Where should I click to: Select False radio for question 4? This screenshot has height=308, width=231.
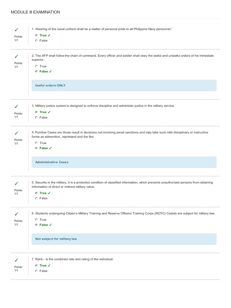pos(36,148)
